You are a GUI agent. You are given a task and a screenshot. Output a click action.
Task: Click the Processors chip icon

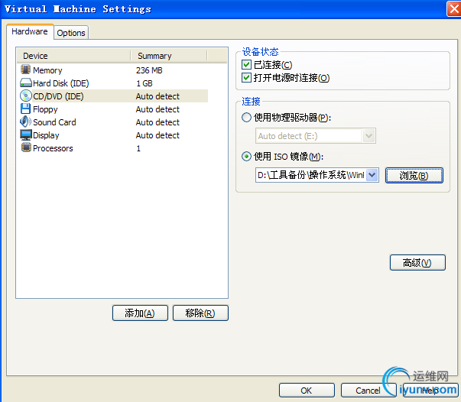[x=26, y=148]
